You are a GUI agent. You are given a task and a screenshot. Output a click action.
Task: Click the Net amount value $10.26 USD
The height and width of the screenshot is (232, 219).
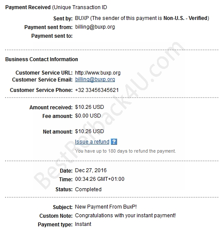pyautogui.click(x=89, y=131)
